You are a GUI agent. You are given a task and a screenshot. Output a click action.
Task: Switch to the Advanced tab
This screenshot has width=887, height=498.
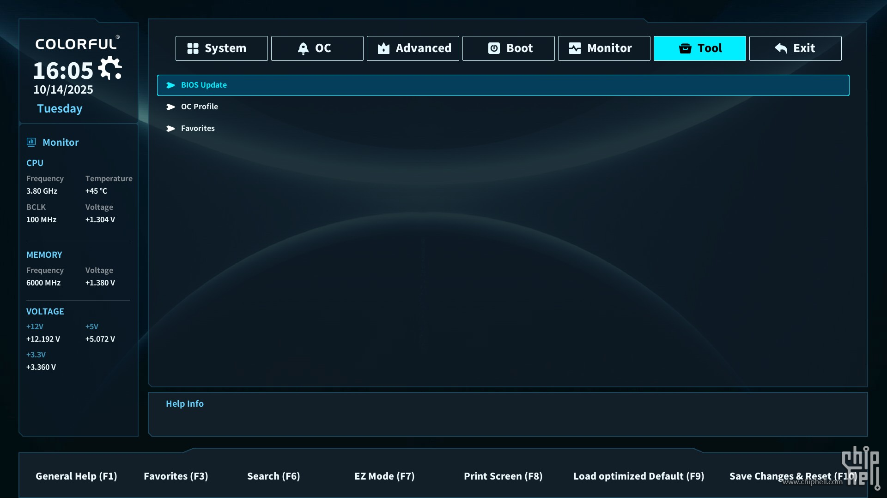(x=423, y=48)
